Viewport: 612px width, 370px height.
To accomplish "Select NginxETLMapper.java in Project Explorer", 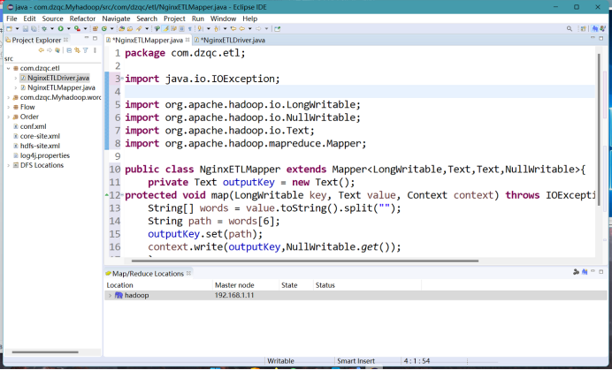I will pos(61,87).
